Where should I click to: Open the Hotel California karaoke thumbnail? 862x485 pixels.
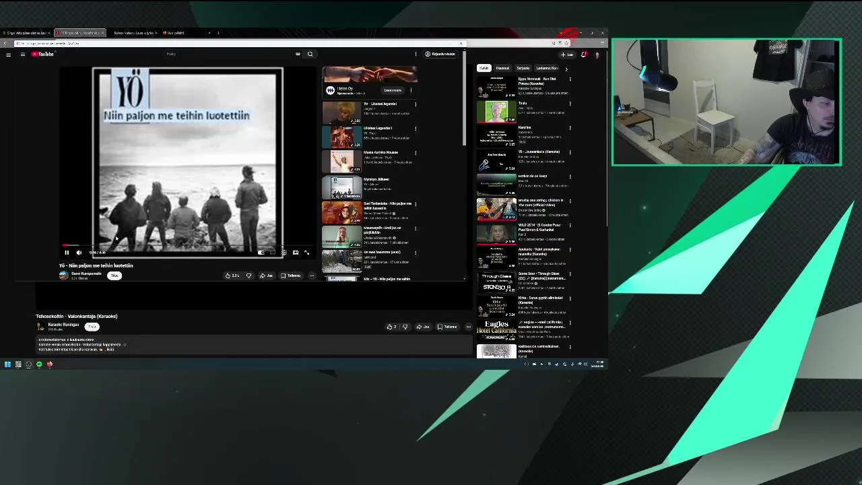tap(496, 330)
